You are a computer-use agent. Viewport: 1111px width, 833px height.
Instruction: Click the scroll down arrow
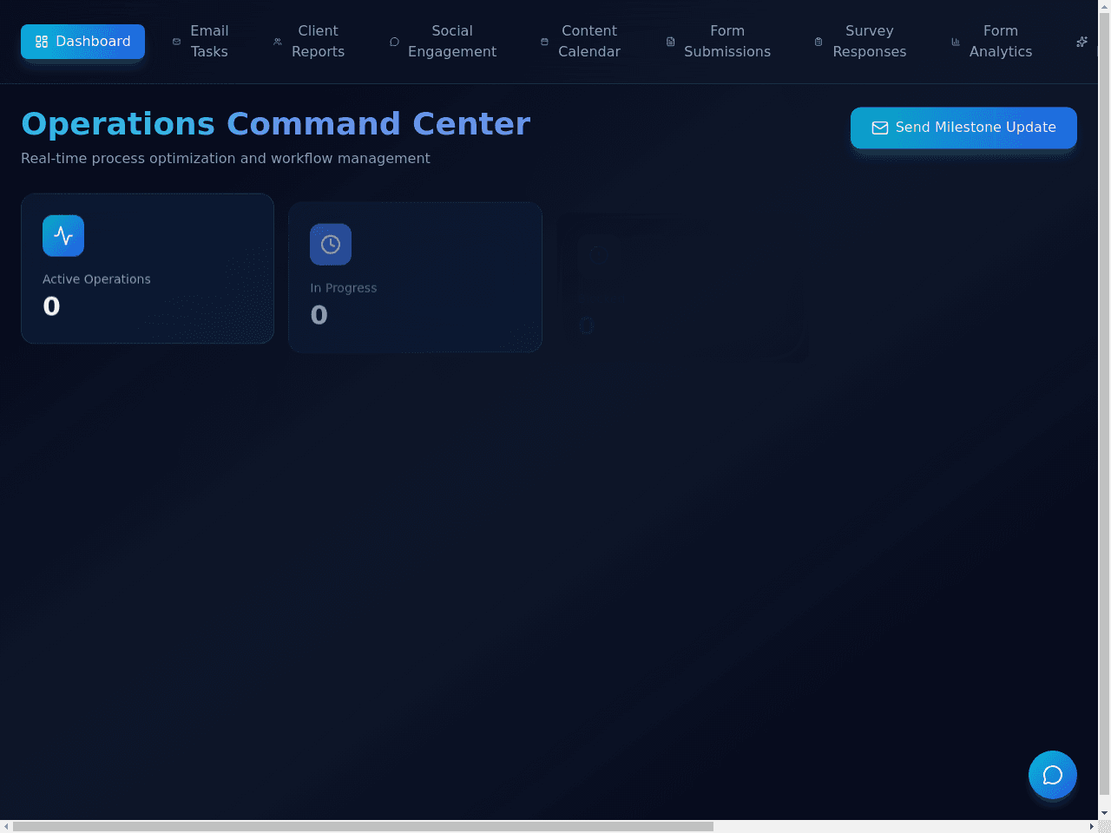[x=1104, y=814]
